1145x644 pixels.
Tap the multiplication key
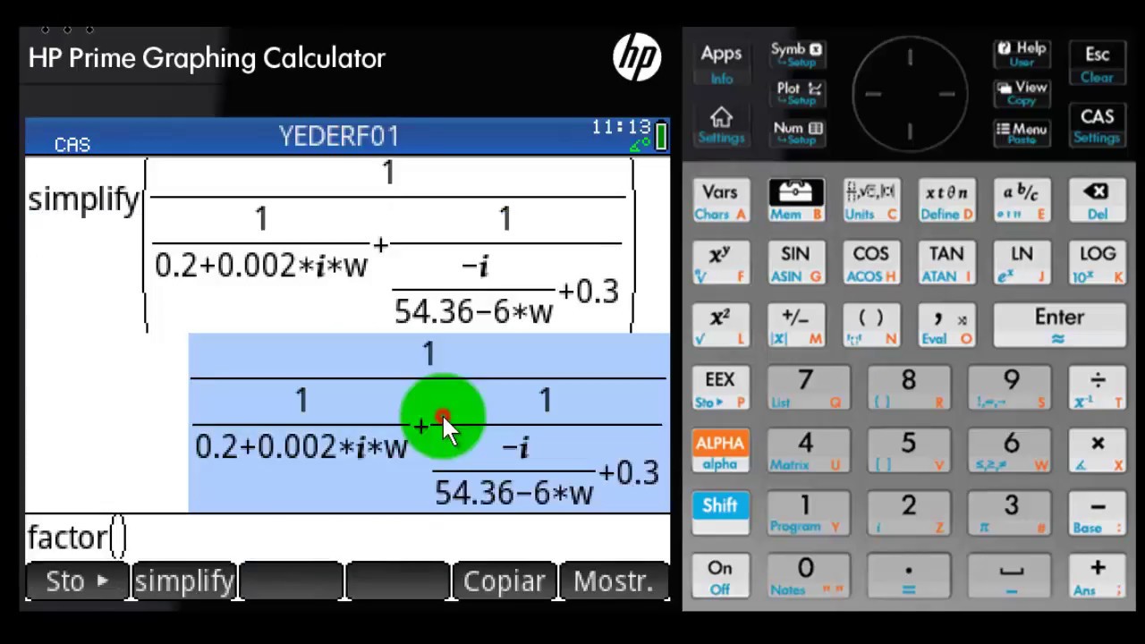tap(1097, 452)
